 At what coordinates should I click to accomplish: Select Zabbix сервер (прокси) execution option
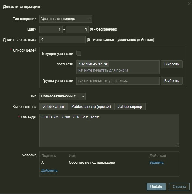(91, 107)
